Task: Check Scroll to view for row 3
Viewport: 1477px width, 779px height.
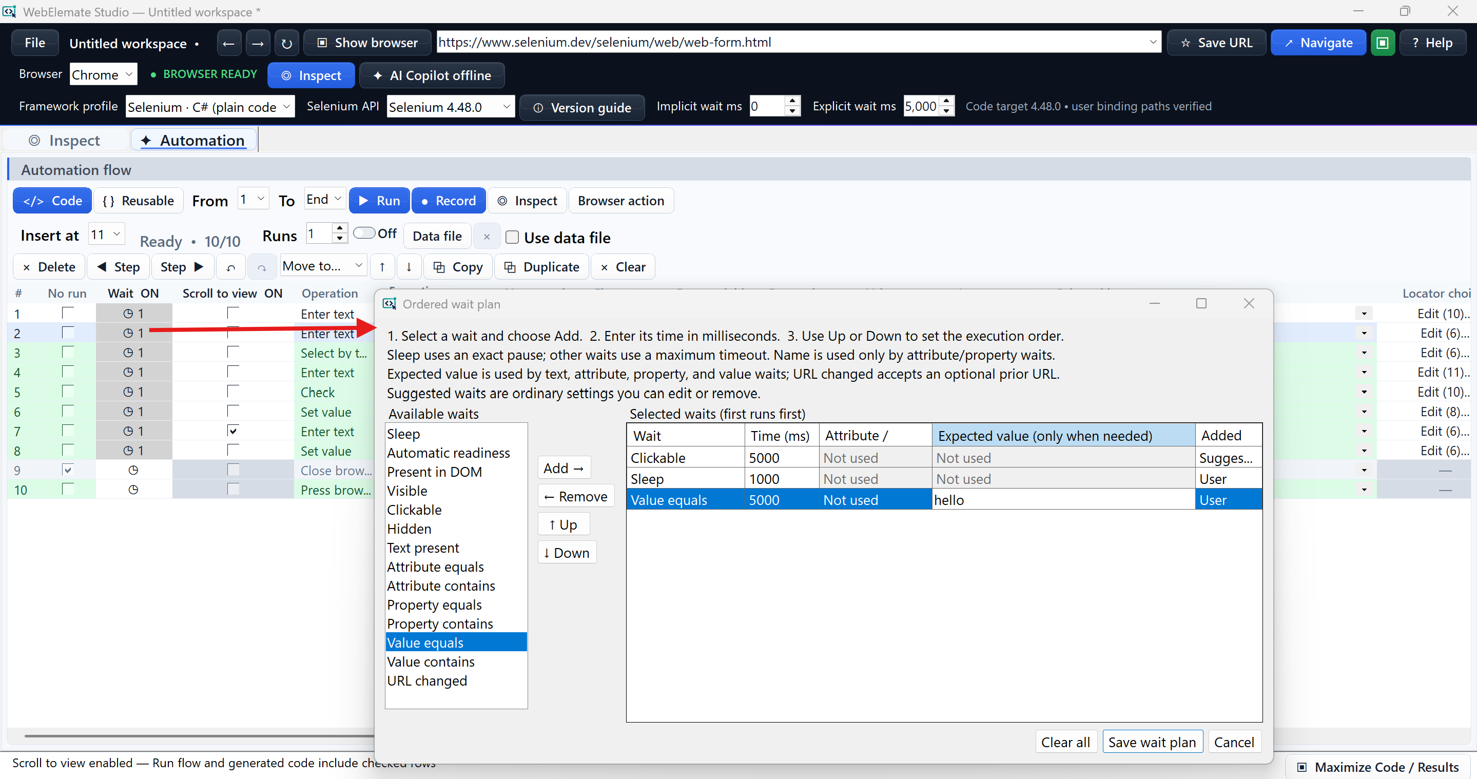Action: click(x=233, y=353)
